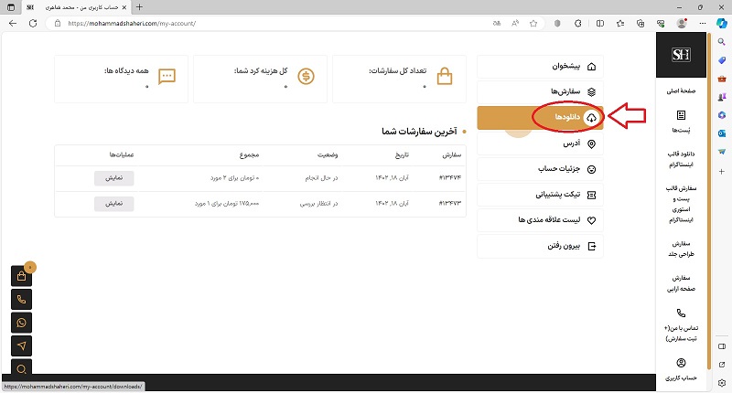
Task: Open پست‌ها from the right sidebar
Action: click(680, 122)
